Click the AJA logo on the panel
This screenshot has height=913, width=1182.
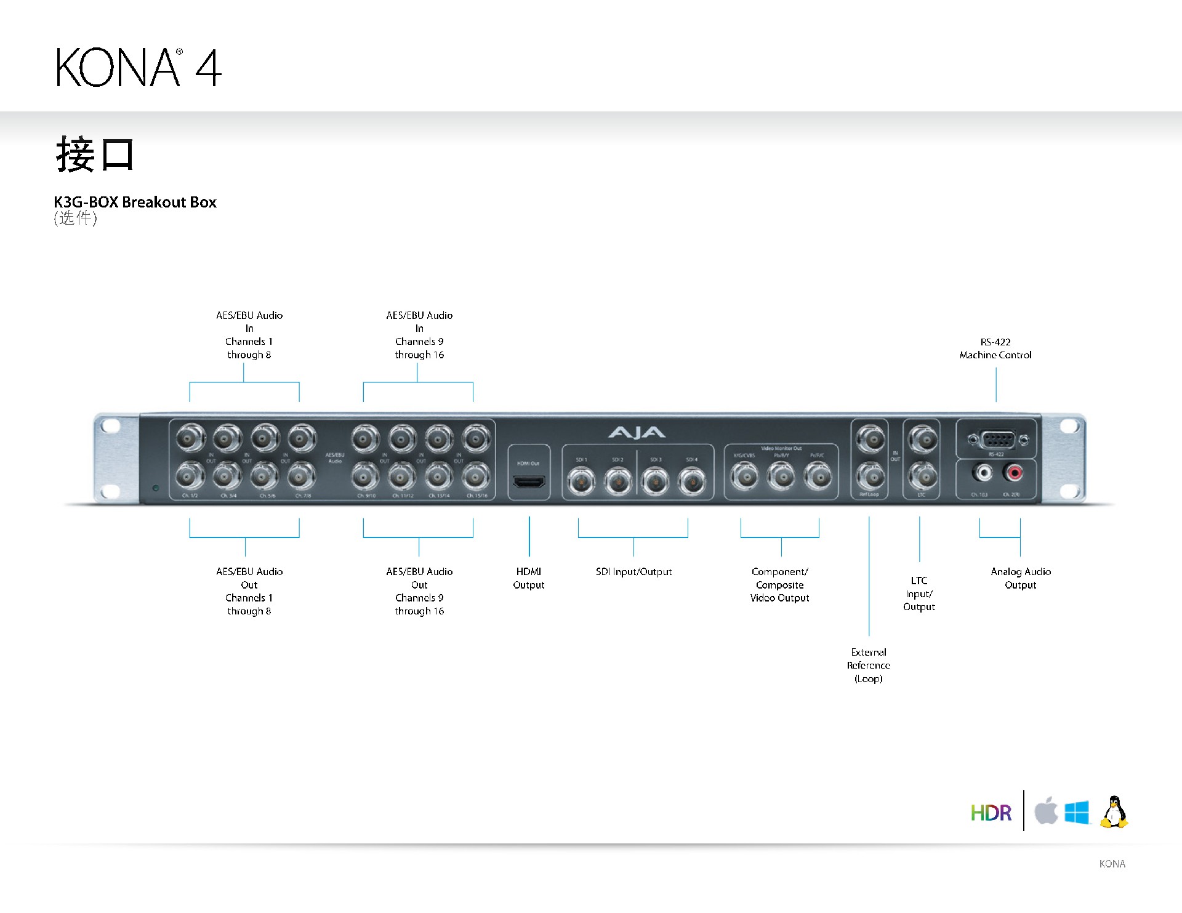coord(637,433)
